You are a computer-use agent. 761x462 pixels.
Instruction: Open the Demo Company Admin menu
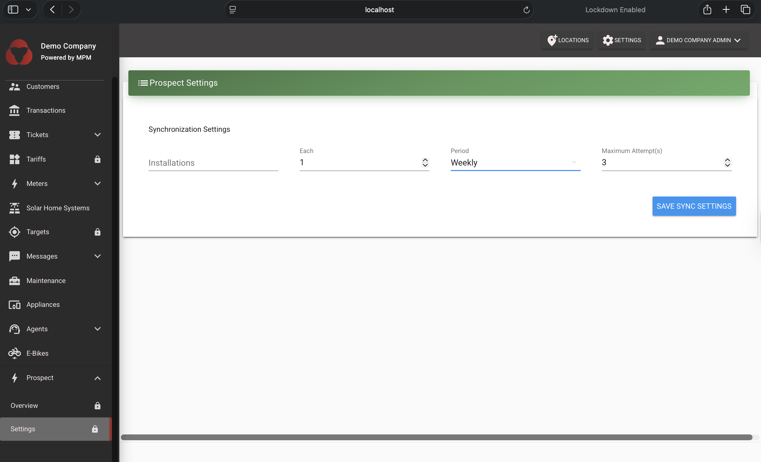tap(699, 40)
